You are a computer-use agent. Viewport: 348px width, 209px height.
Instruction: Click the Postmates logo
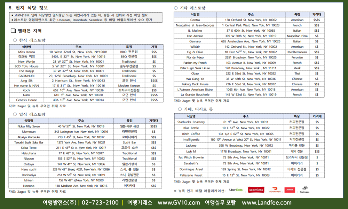(x=304, y=189)
